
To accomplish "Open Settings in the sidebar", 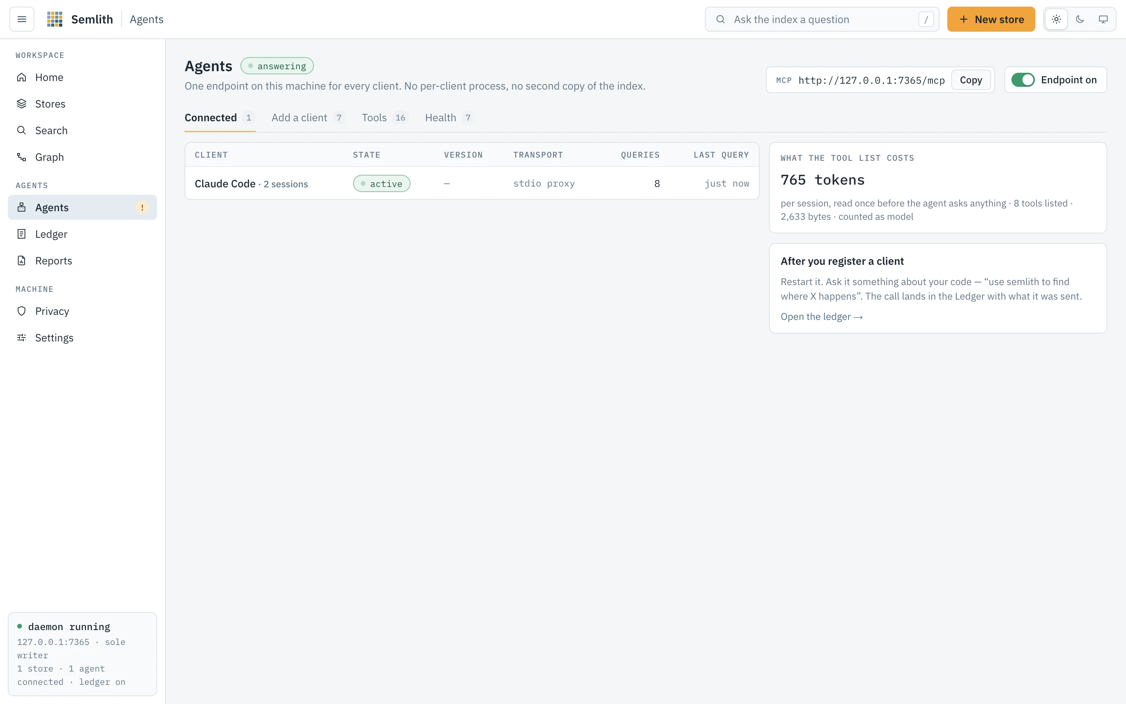I will pyautogui.click(x=82, y=338).
